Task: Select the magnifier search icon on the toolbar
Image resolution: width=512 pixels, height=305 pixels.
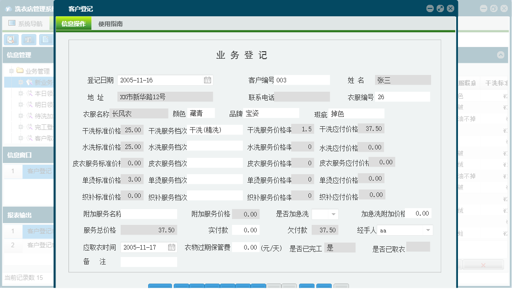Action: pos(11,39)
